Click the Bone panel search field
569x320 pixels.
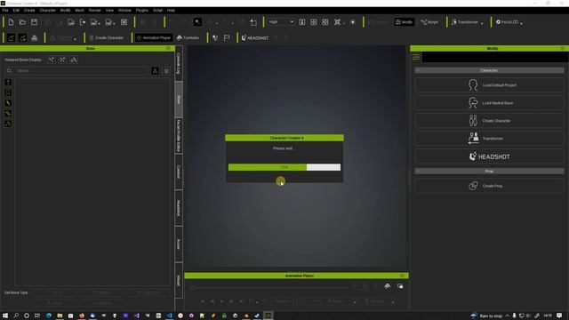(76, 71)
